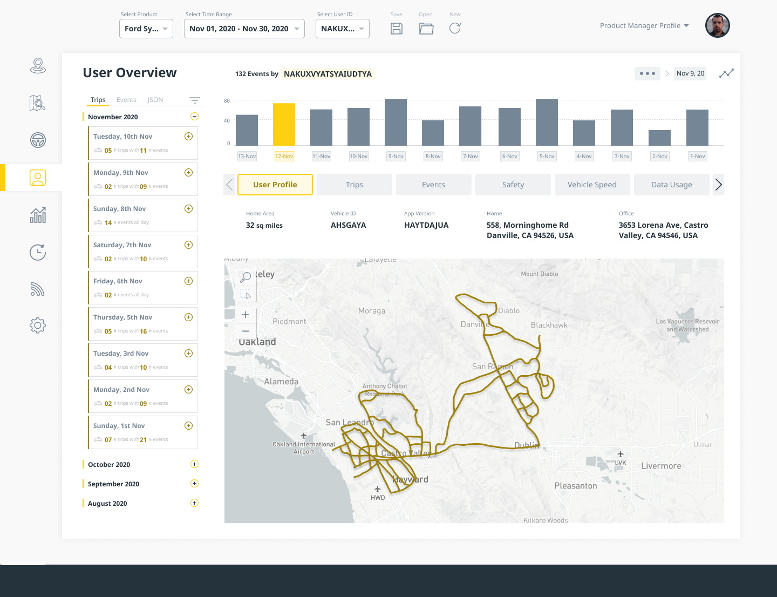The height and width of the screenshot is (597, 777).
Task: Open the Product Manager Profile dropdown
Action: (644, 26)
